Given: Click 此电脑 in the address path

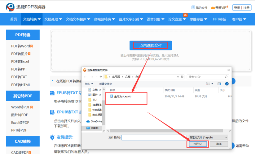Looking at the screenshot, I should [x=116, y=77].
